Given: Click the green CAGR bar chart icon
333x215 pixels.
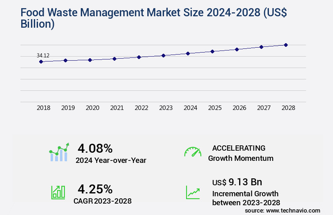Looking at the screenshot, I should 58,192.
